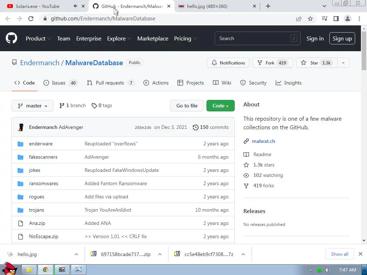Image resolution: width=367 pixels, height=275 pixels.
Task: Open the Chrome three-dot menu
Action: point(359,19)
